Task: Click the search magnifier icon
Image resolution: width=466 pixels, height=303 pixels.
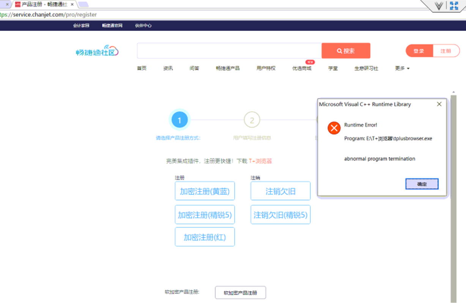Action: 339,51
